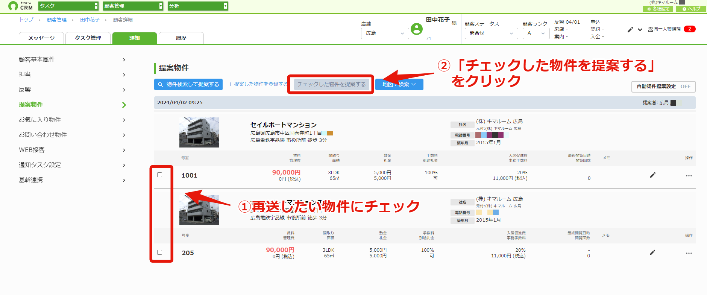Check the checkbox for room 205
Image resolution: width=707 pixels, height=295 pixels.
pyautogui.click(x=160, y=252)
